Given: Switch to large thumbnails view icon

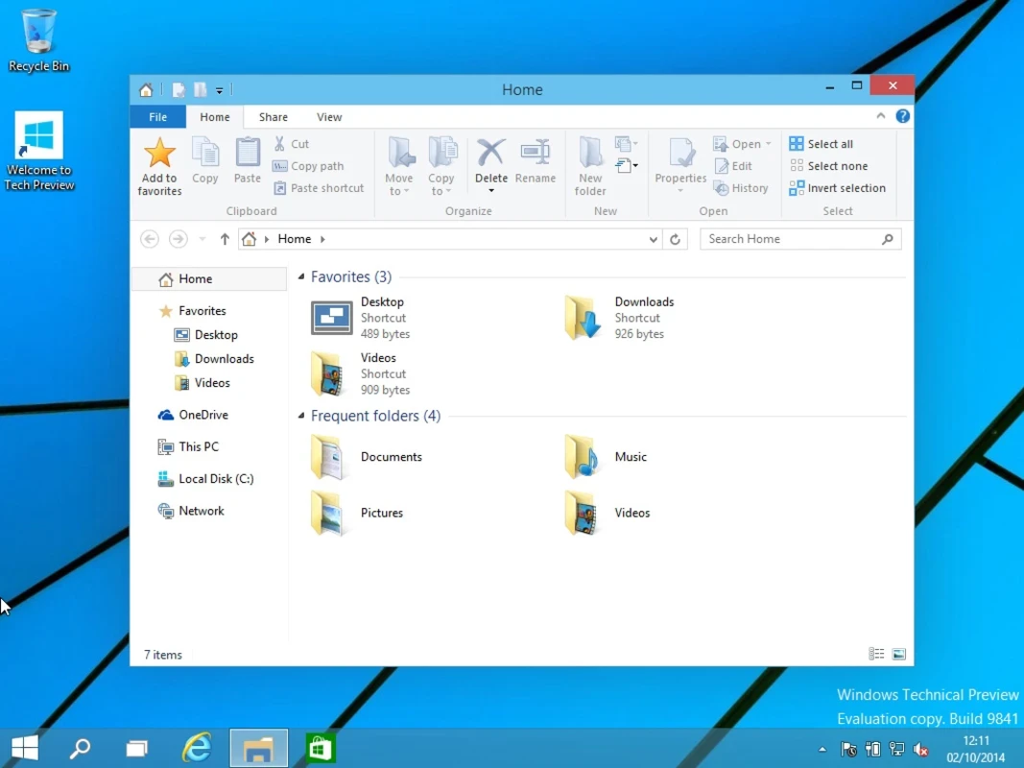Looking at the screenshot, I should (x=898, y=655).
